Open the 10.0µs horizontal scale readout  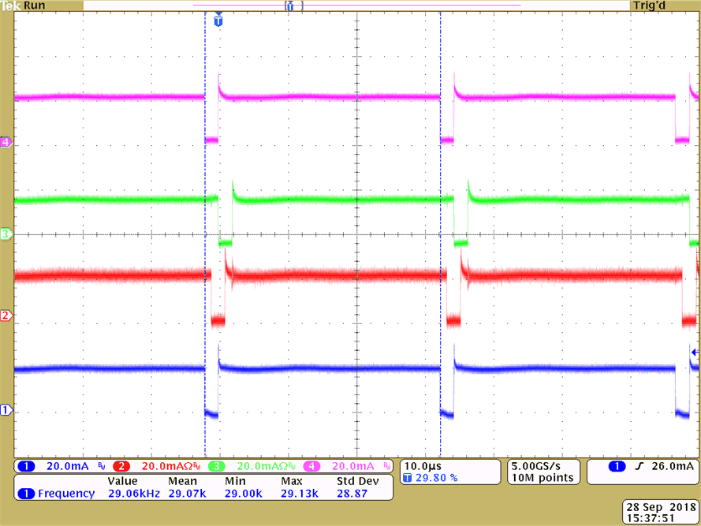(x=424, y=466)
